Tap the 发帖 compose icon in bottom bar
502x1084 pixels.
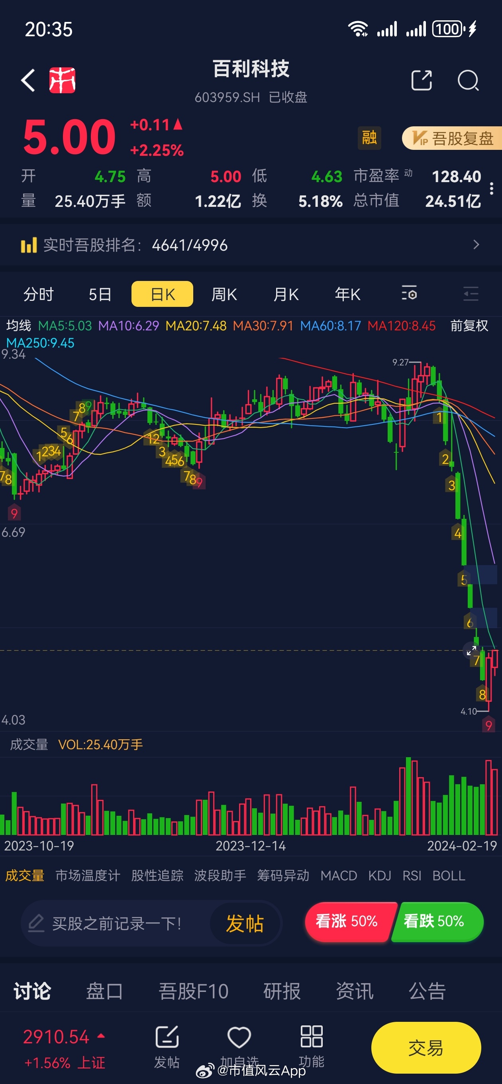(x=167, y=1037)
